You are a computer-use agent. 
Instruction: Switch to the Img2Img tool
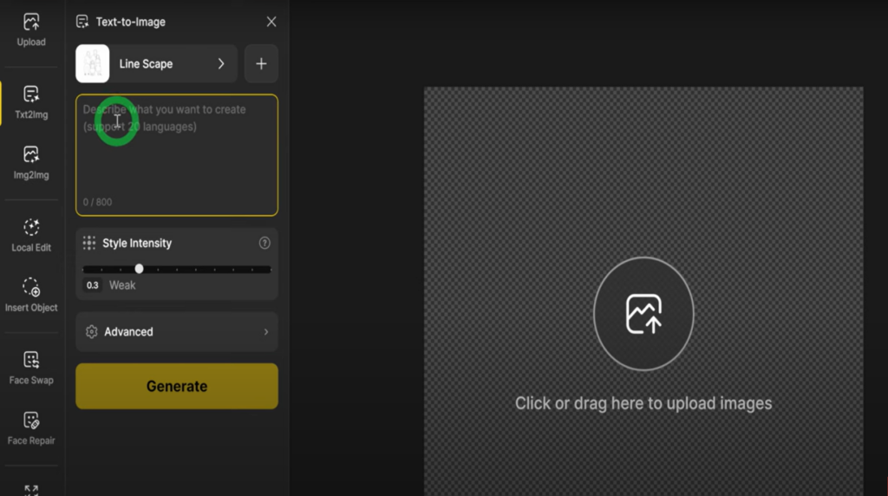point(31,162)
